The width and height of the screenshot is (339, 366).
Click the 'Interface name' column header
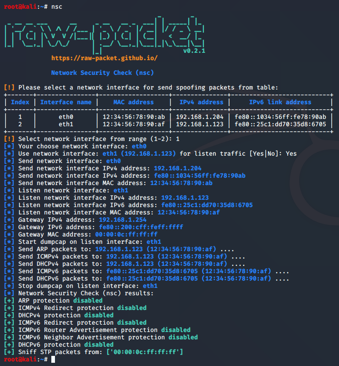tap(66, 102)
